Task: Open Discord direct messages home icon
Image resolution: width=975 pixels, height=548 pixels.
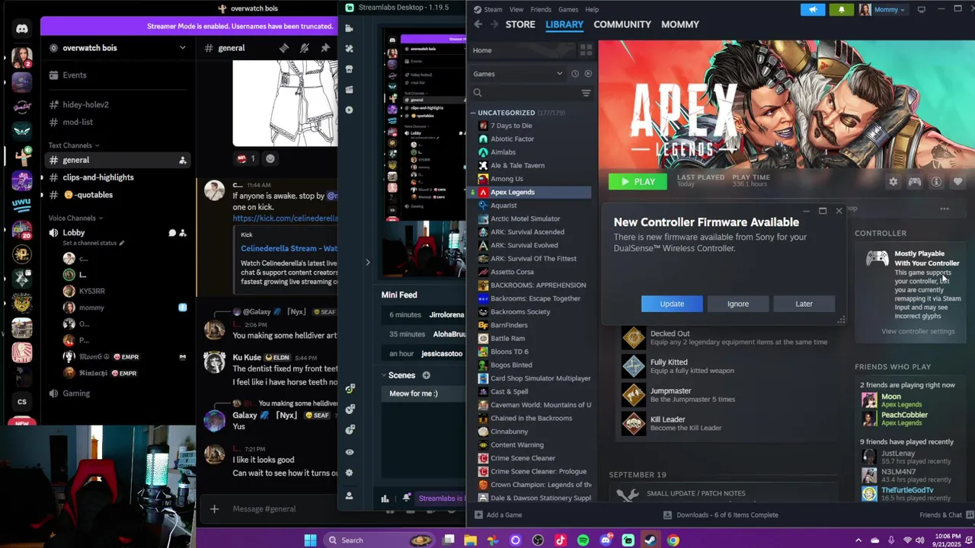Action: tap(21, 29)
